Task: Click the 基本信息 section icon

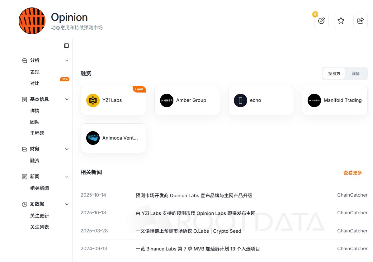Action: [25, 99]
